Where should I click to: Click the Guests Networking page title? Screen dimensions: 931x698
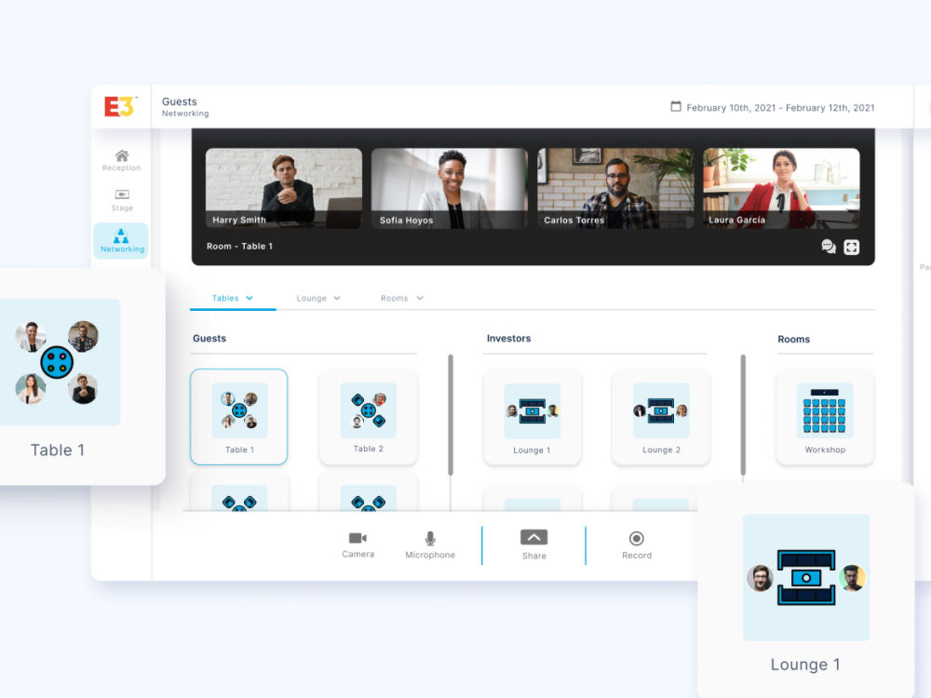[185, 107]
